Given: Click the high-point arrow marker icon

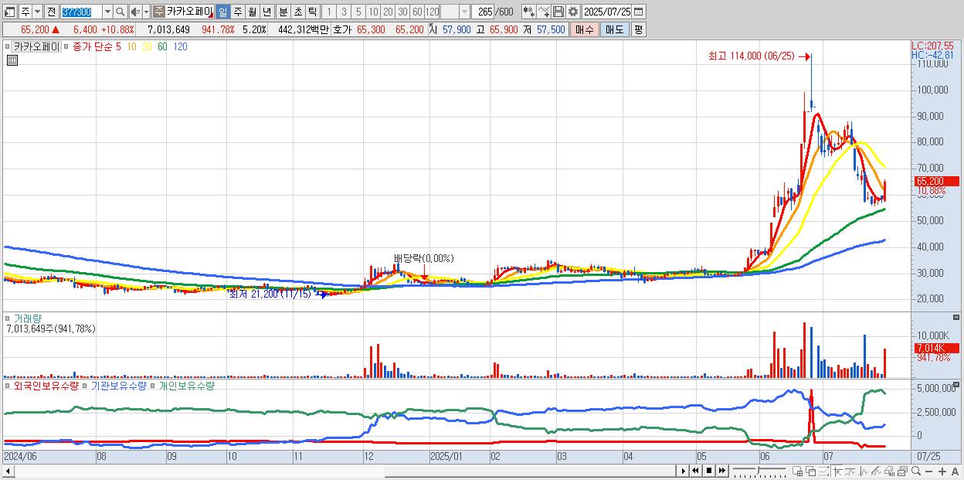Looking at the screenshot, I should click(837, 471).
